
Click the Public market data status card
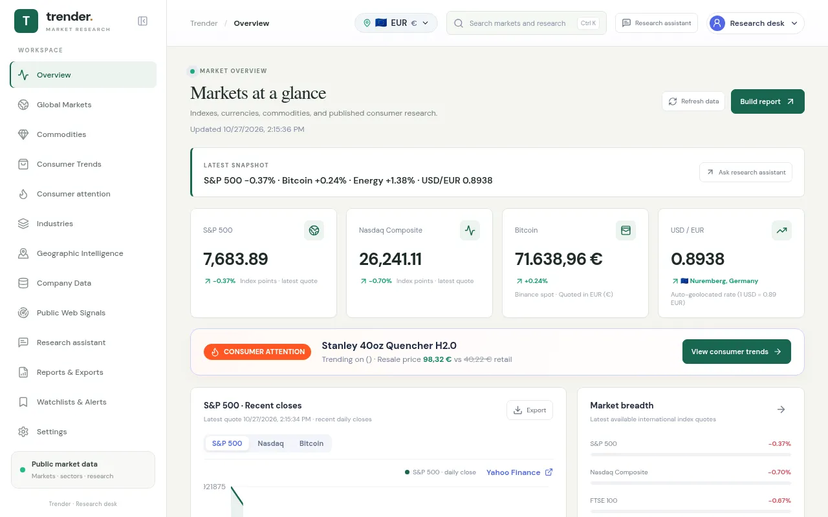tap(83, 470)
